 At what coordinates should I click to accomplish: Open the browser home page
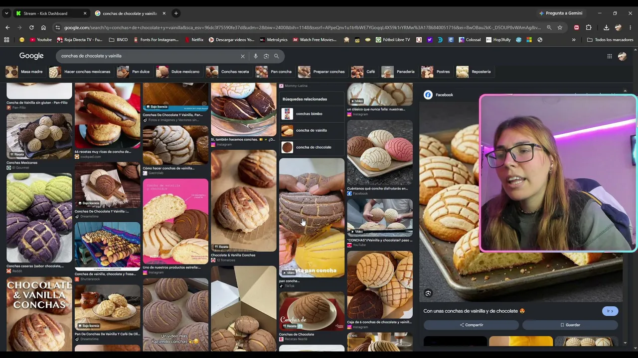pyautogui.click(x=43, y=28)
